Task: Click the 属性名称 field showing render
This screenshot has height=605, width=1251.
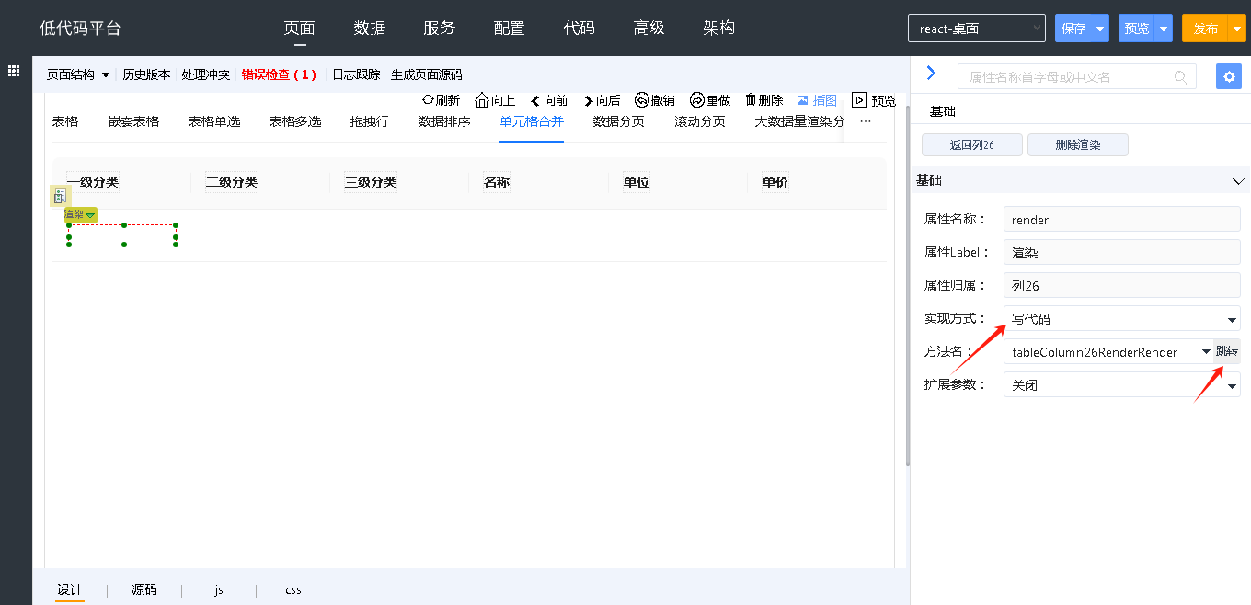Action: [1122, 220]
